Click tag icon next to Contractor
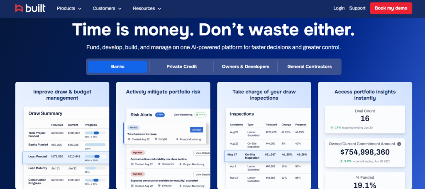The image size is (425, 189). tap(159, 164)
